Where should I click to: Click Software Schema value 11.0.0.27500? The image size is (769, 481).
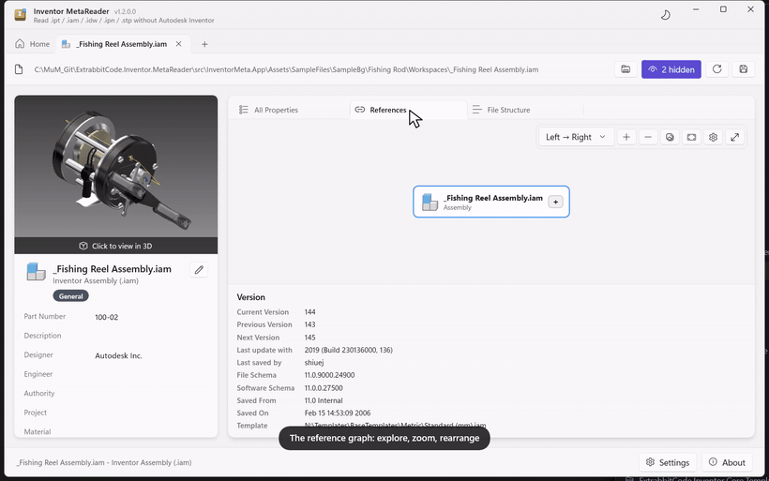click(324, 388)
